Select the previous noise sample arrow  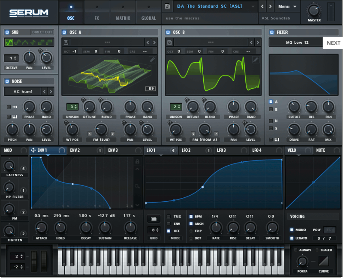[x=45, y=91]
